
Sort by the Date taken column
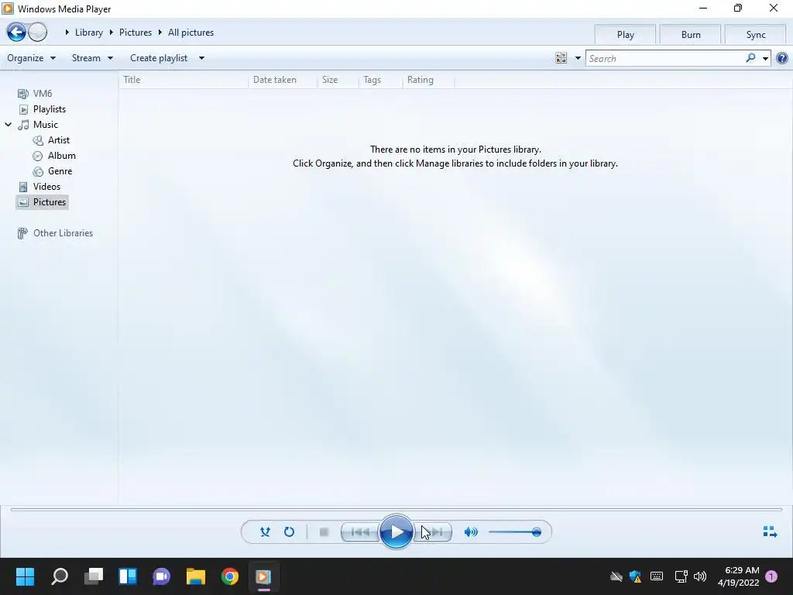283,80
